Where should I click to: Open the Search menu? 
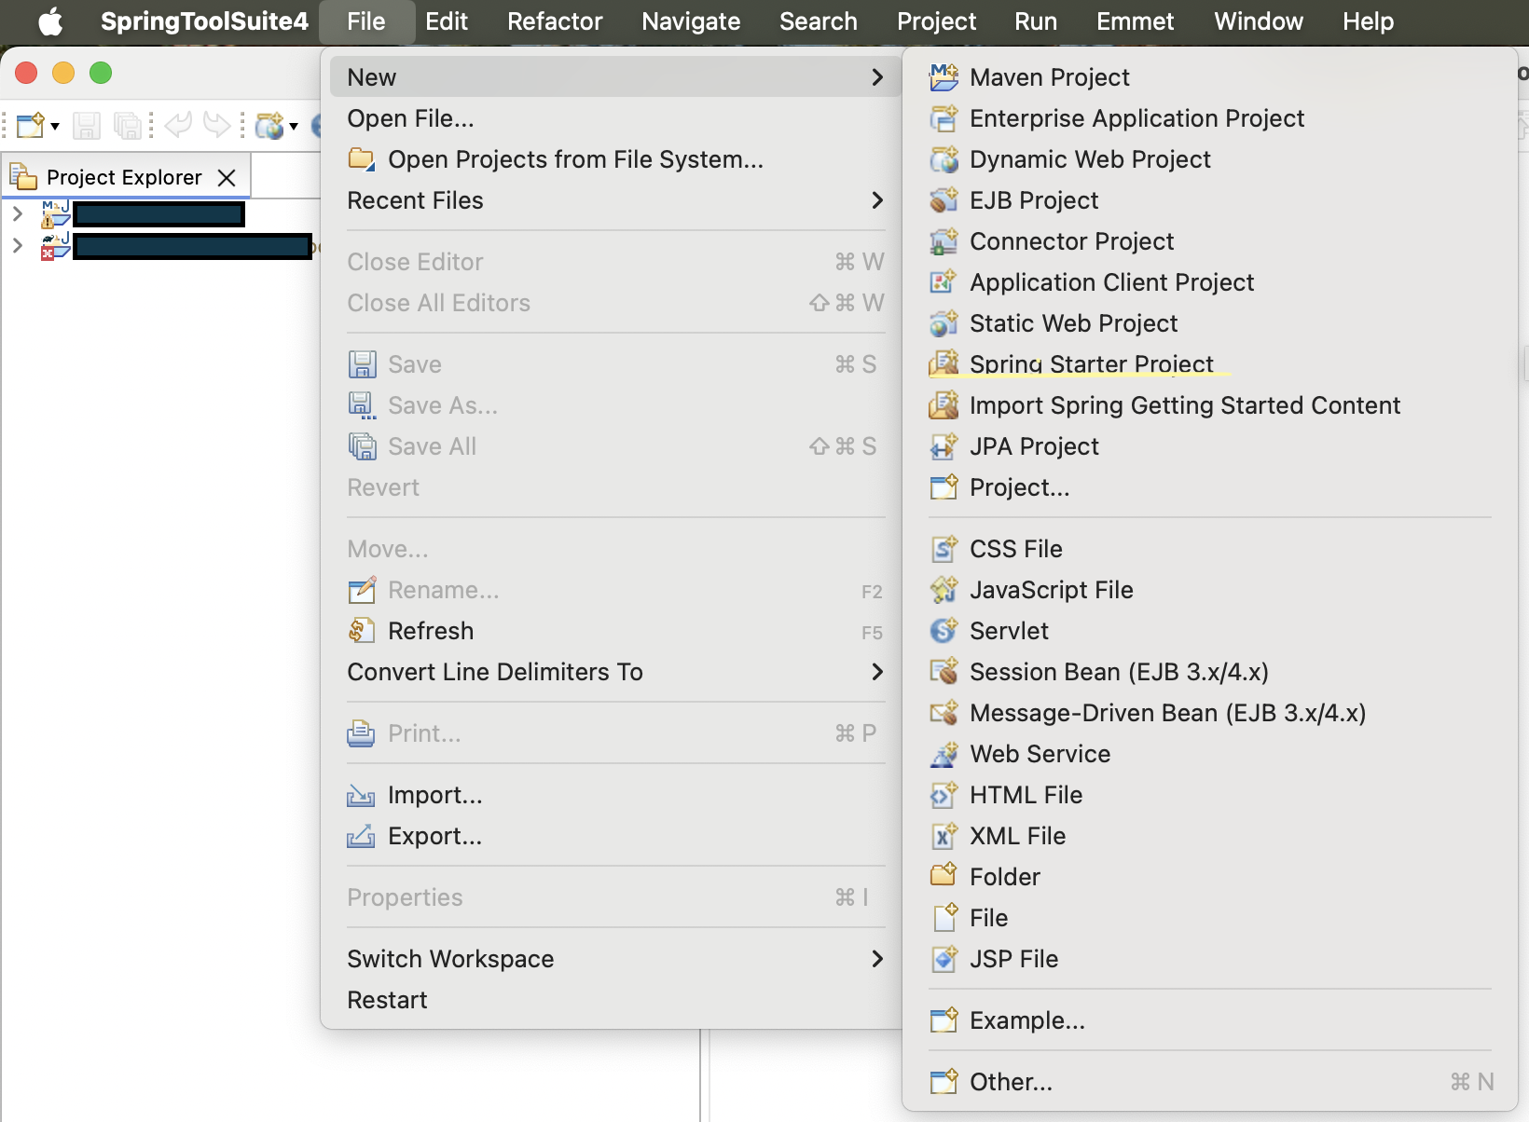(x=819, y=21)
